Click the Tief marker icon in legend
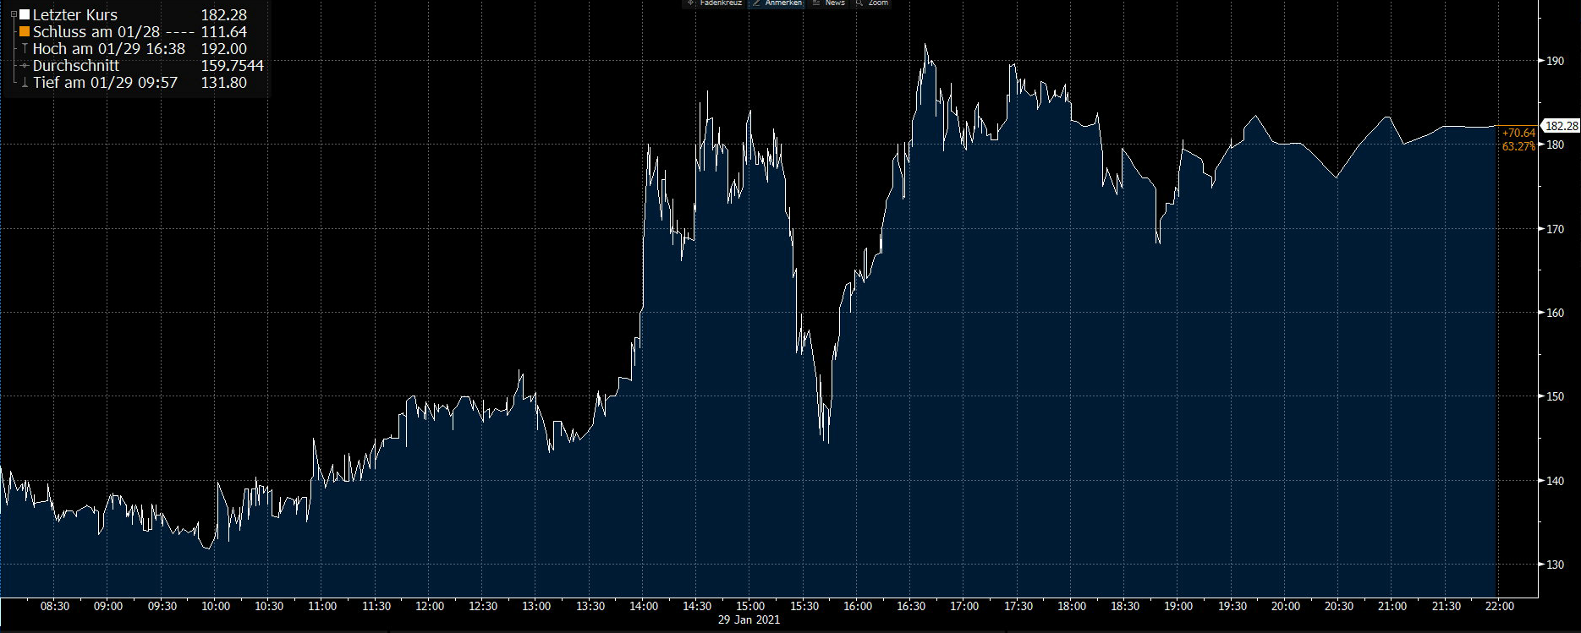 coord(25,83)
